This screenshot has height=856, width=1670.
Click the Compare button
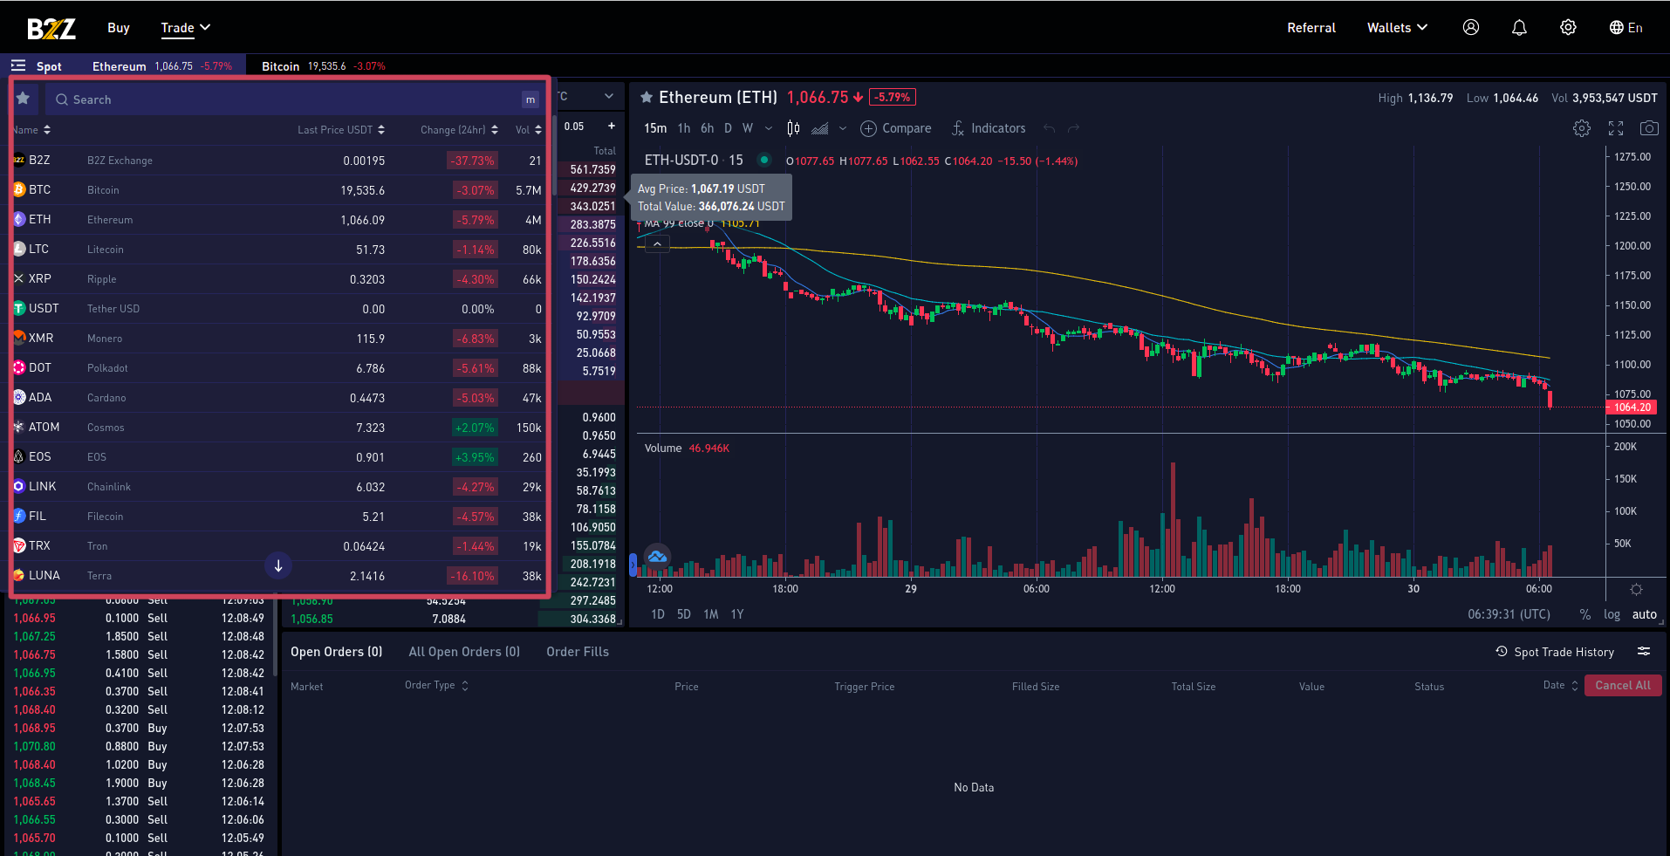tap(896, 128)
